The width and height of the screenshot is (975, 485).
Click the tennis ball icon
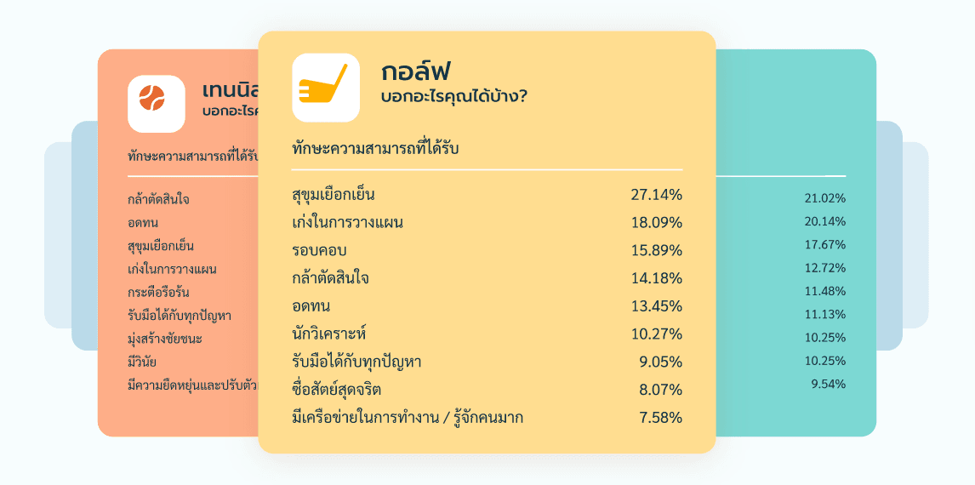tap(156, 103)
